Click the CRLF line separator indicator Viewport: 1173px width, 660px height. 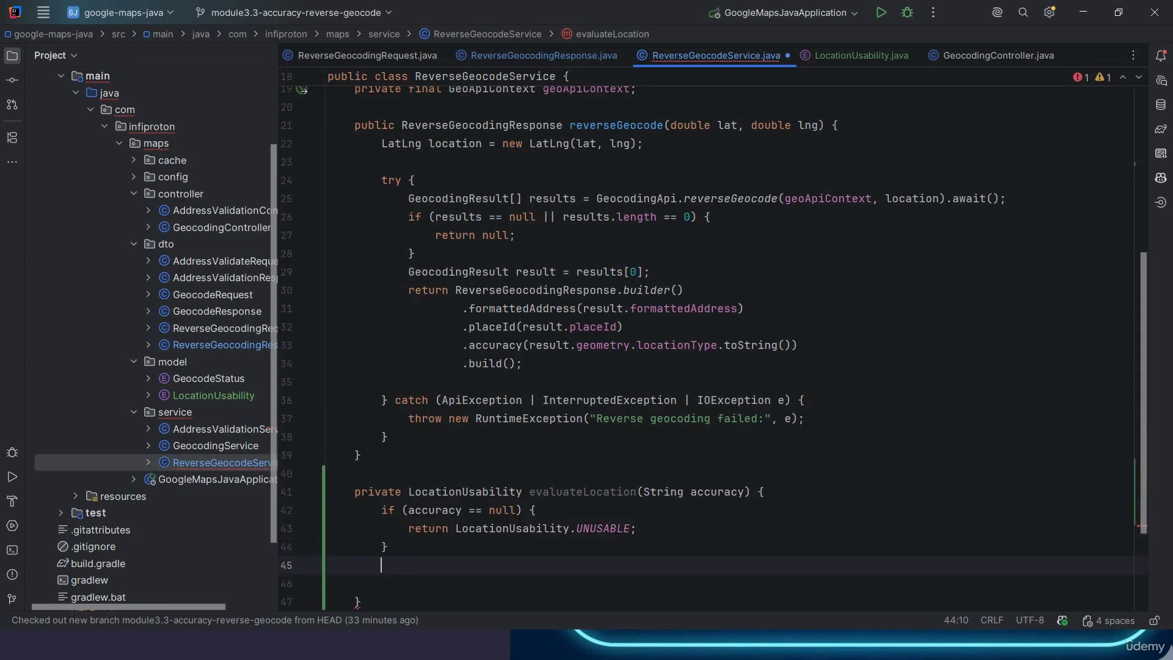click(x=992, y=620)
